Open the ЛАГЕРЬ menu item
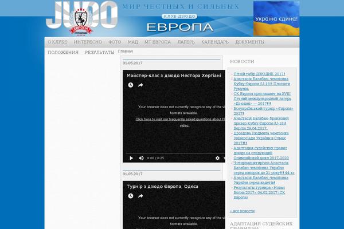 pyautogui.click(x=186, y=42)
